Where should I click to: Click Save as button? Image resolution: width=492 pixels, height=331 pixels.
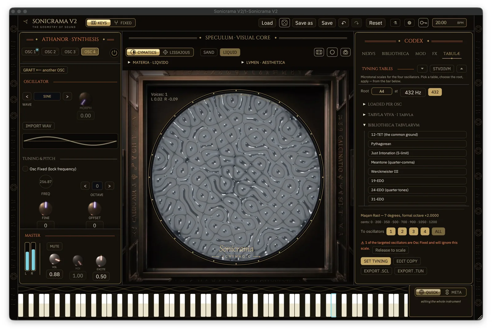tap(304, 23)
